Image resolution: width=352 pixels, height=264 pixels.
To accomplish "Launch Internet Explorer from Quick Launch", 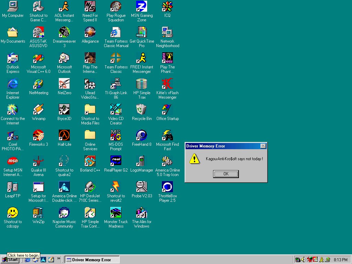I will click(27, 260).
